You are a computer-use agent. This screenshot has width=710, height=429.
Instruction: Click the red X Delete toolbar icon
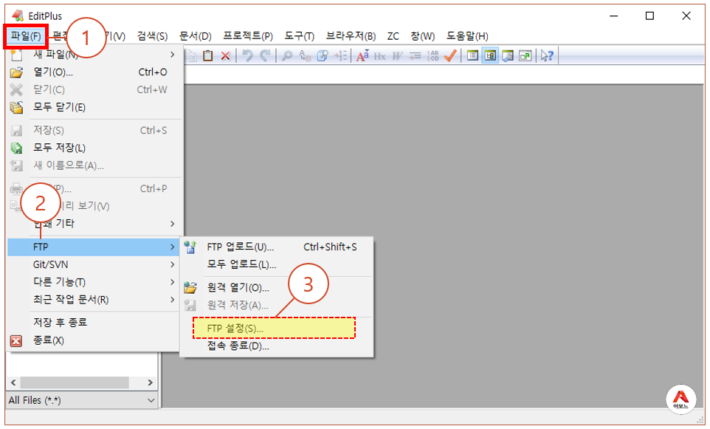pos(226,56)
